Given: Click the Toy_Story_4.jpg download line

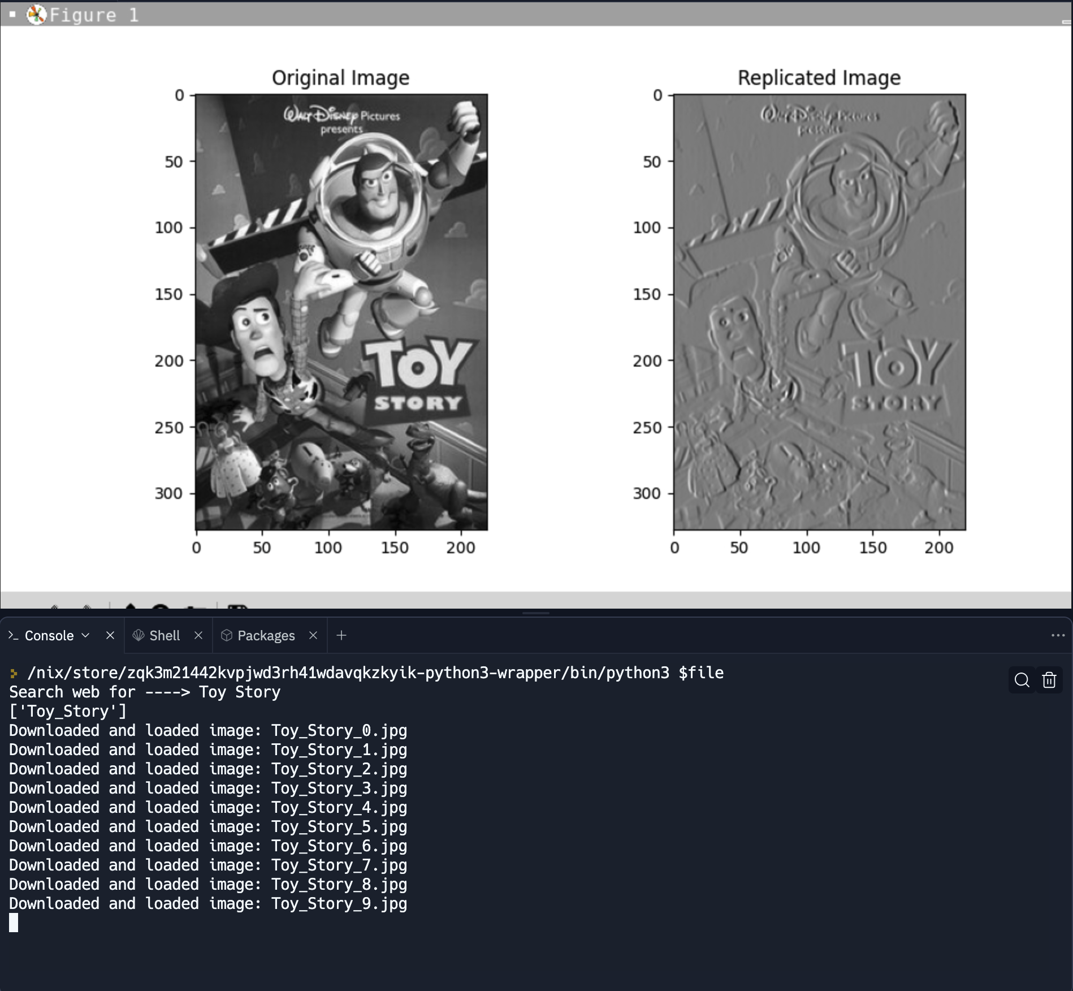Looking at the screenshot, I should (208, 807).
